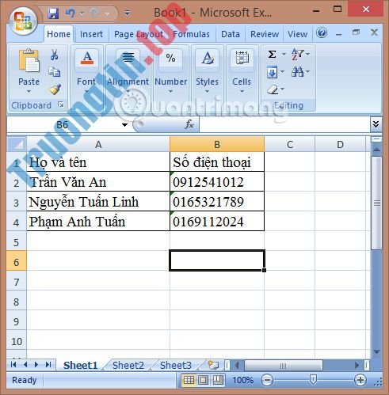Viewport: 389px width, 395px height.
Task: Select cell "Số điện thoại"
Action: tap(217, 162)
